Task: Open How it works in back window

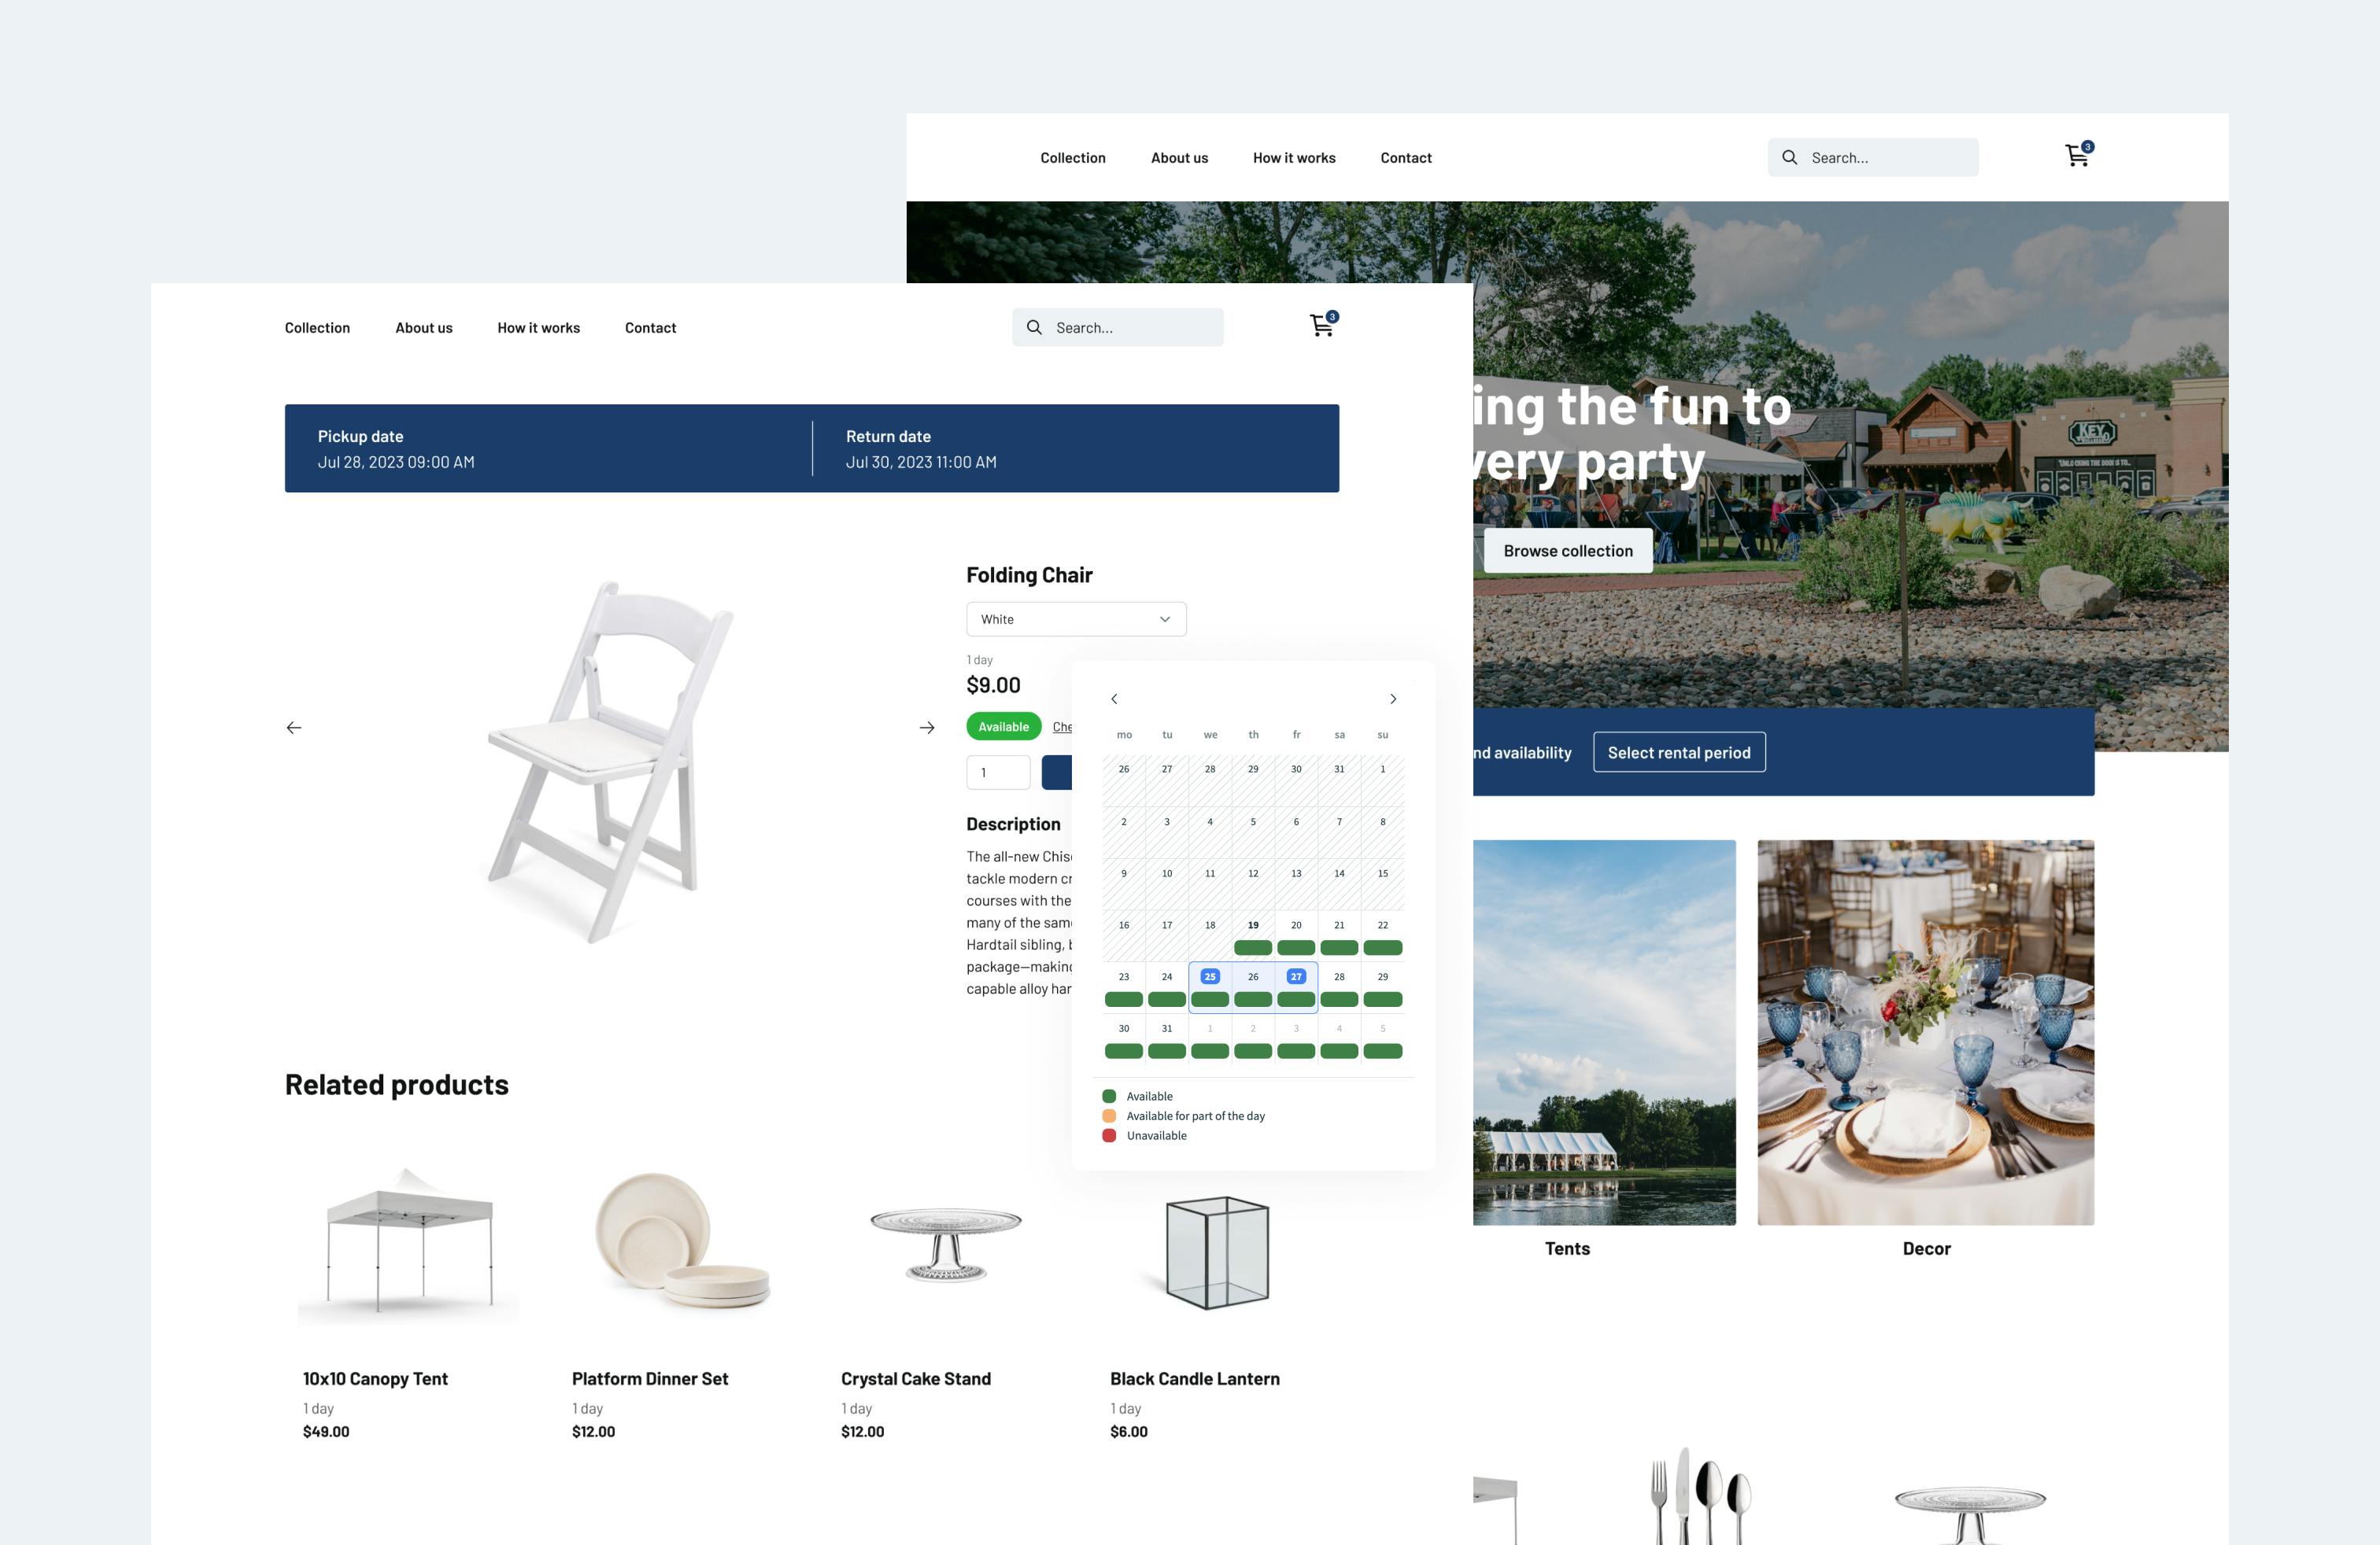Action: (1293, 158)
